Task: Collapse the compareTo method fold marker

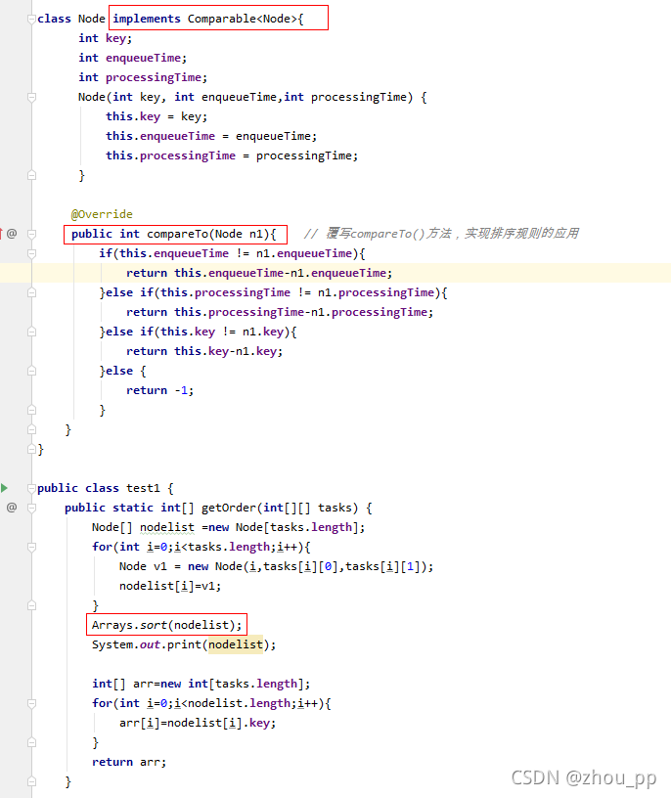Action: [x=31, y=234]
